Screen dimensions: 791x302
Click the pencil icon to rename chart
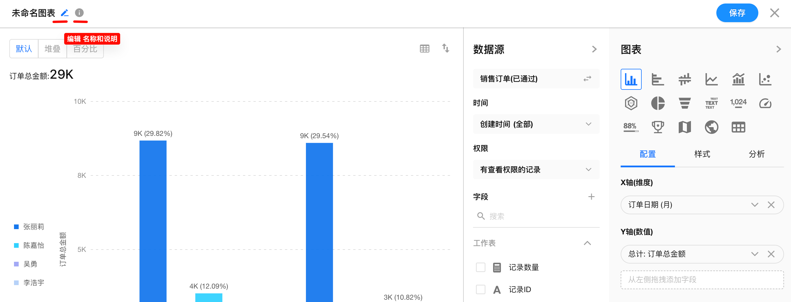64,13
